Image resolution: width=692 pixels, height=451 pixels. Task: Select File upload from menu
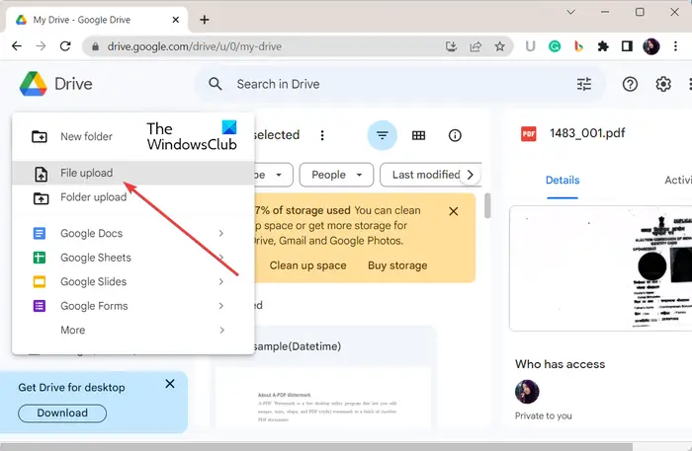(86, 173)
